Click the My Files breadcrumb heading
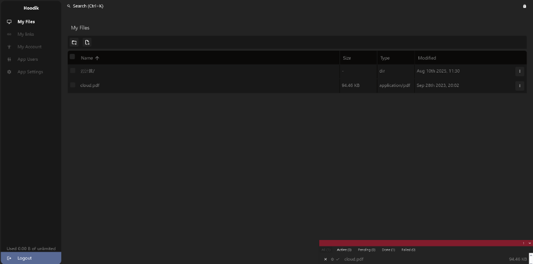Screen dimensions: 533x264 80,28
